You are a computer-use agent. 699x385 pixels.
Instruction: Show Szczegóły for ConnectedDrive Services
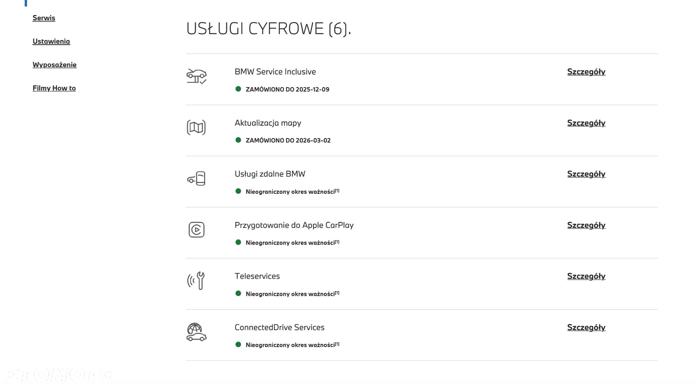click(x=586, y=328)
